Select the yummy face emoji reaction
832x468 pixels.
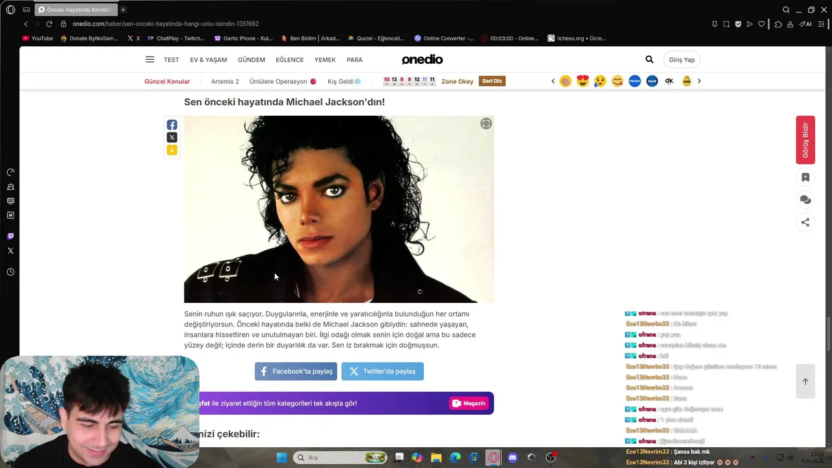pyautogui.click(x=617, y=81)
